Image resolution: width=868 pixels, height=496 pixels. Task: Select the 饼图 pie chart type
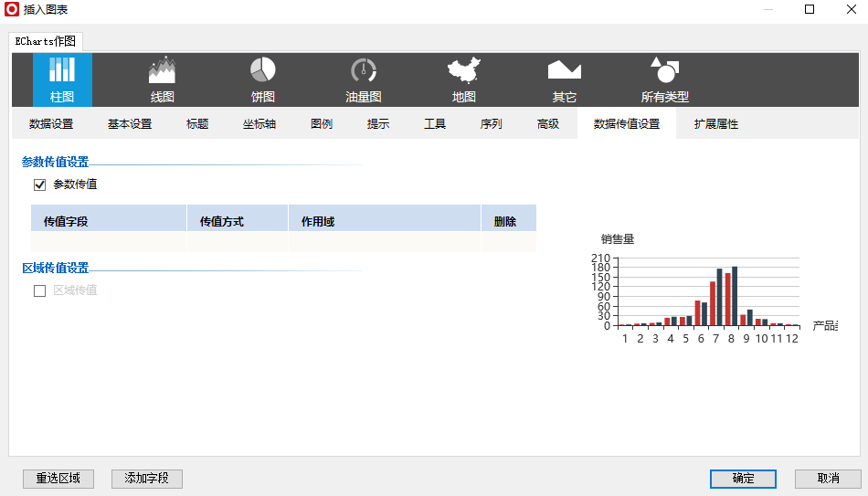(x=263, y=79)
